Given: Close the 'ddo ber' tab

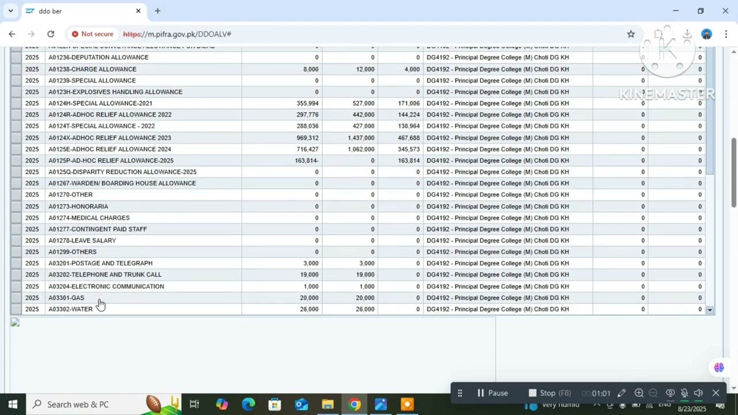Looking at the screenshot, I should 138,11.
